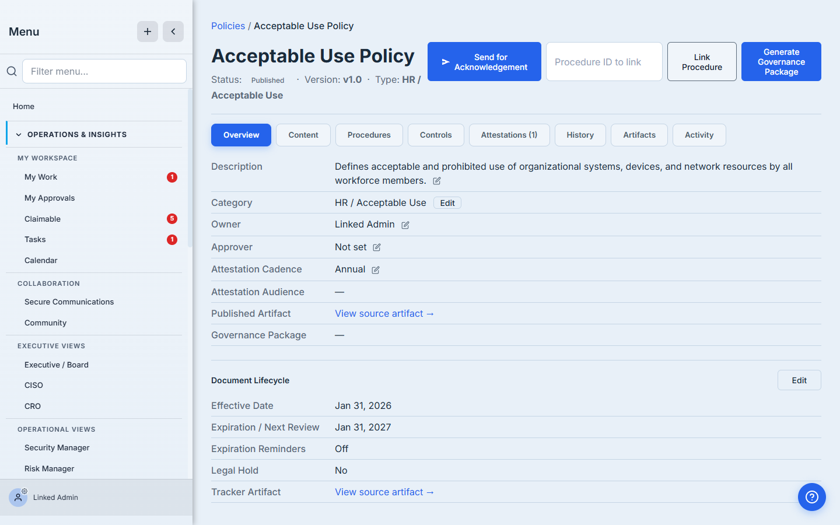Click the My Work notification badge
Image resolution: width=840 pixels, height=525 pixels.
point(172,177)
